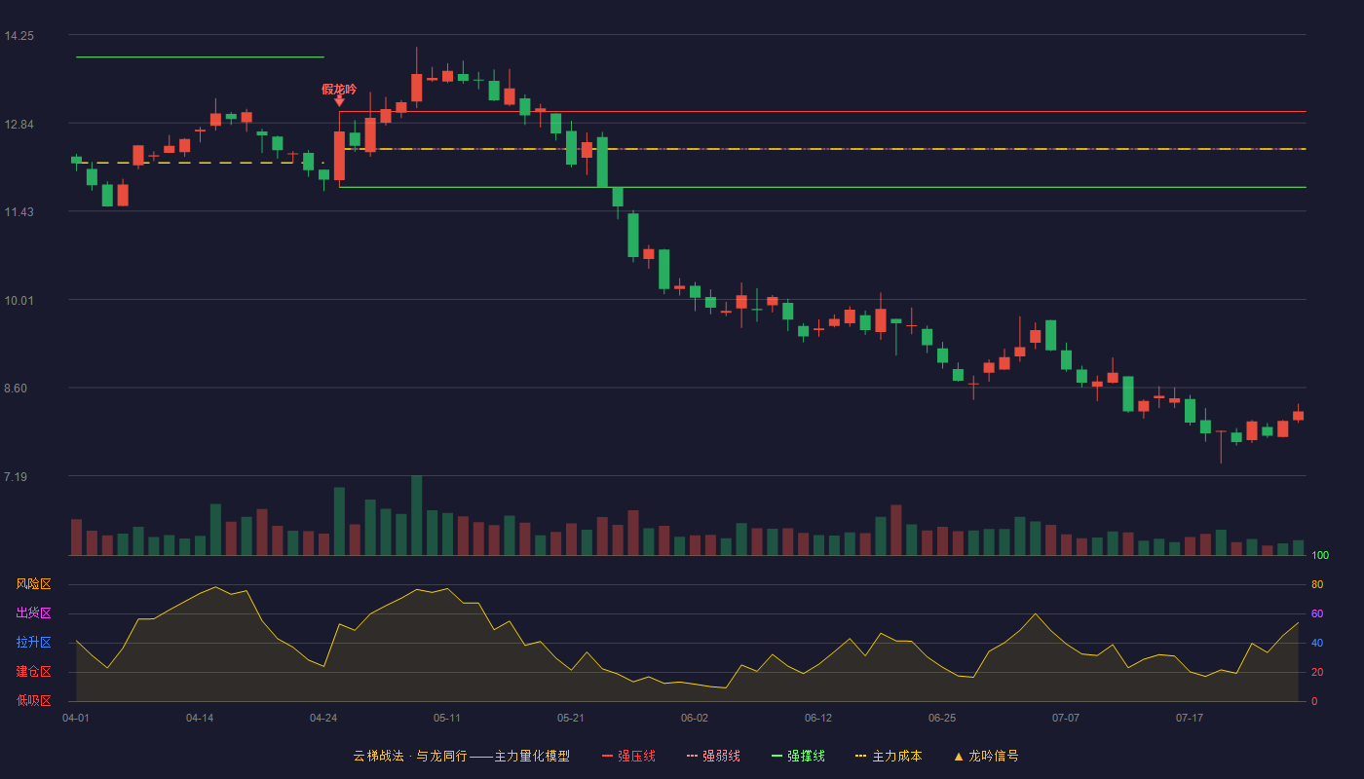Select the 低吸区 zone label
Screen dimensions: 1364x779
point(33,700)
